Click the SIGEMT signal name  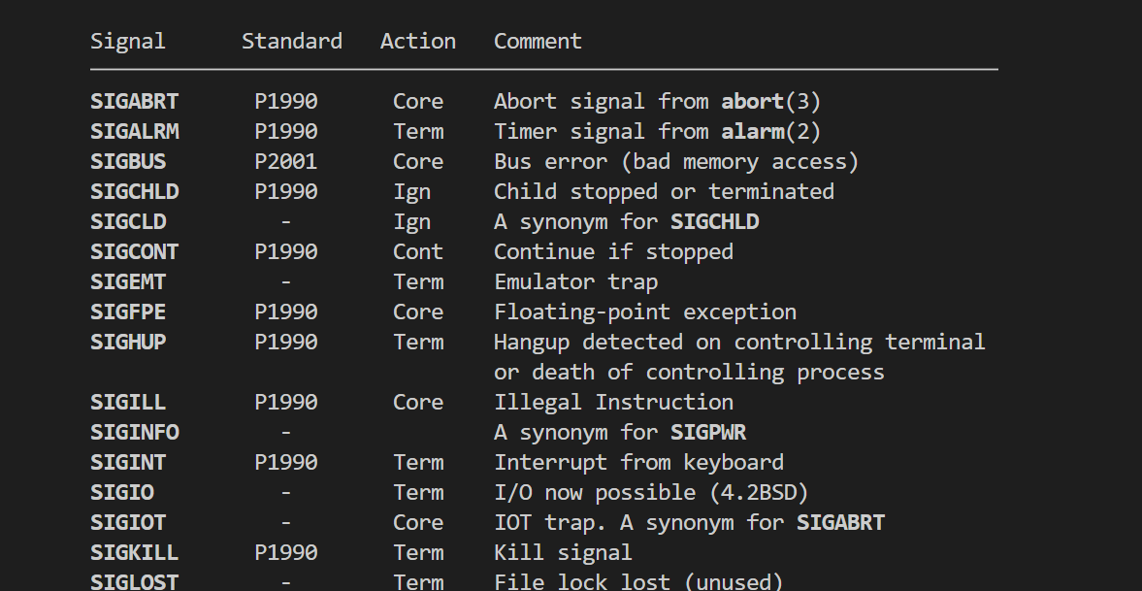click(x=128, y=281)
